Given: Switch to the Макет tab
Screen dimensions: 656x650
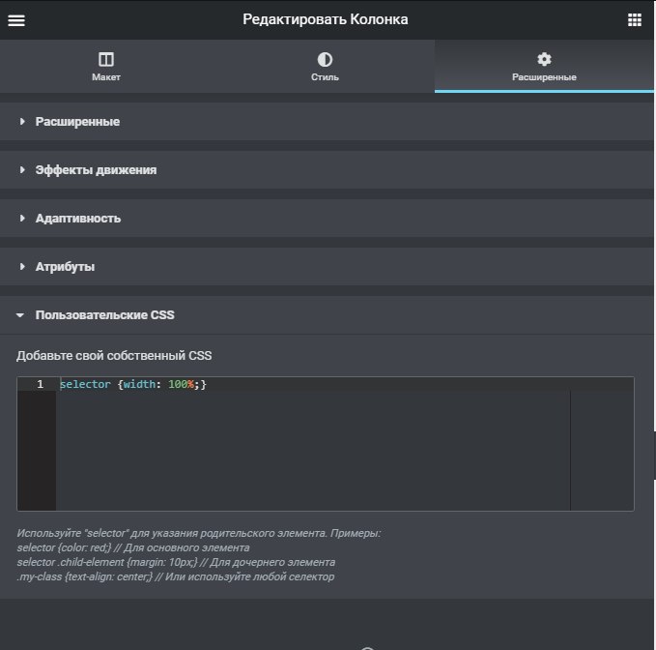Looking at the screenshot, I should click(106, 66).
